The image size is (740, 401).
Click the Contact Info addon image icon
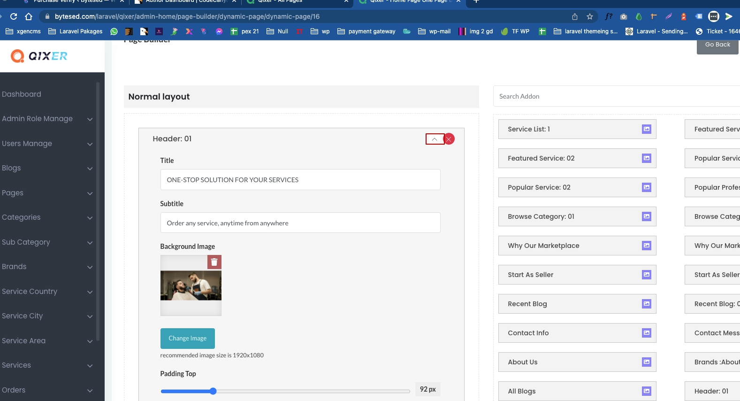(x=646, y=333)
